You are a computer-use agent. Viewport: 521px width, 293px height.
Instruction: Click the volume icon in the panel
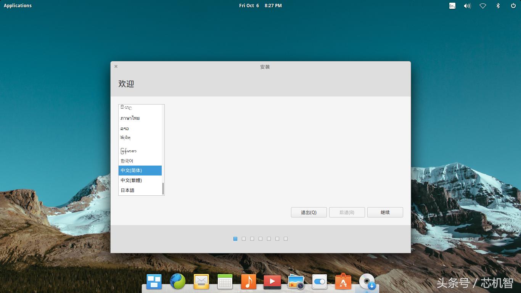467,5
